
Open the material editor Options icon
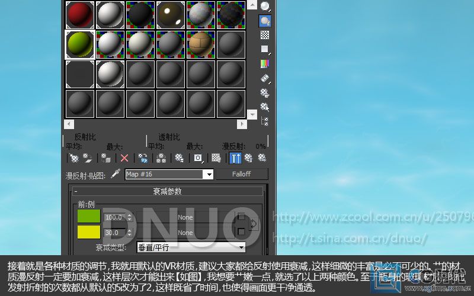tap(265, 92)
